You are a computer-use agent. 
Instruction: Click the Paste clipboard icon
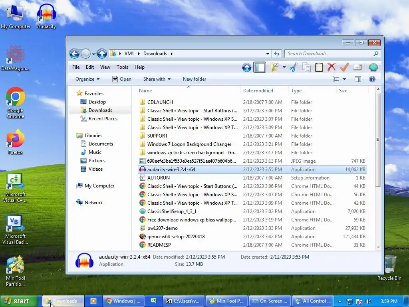319,67
